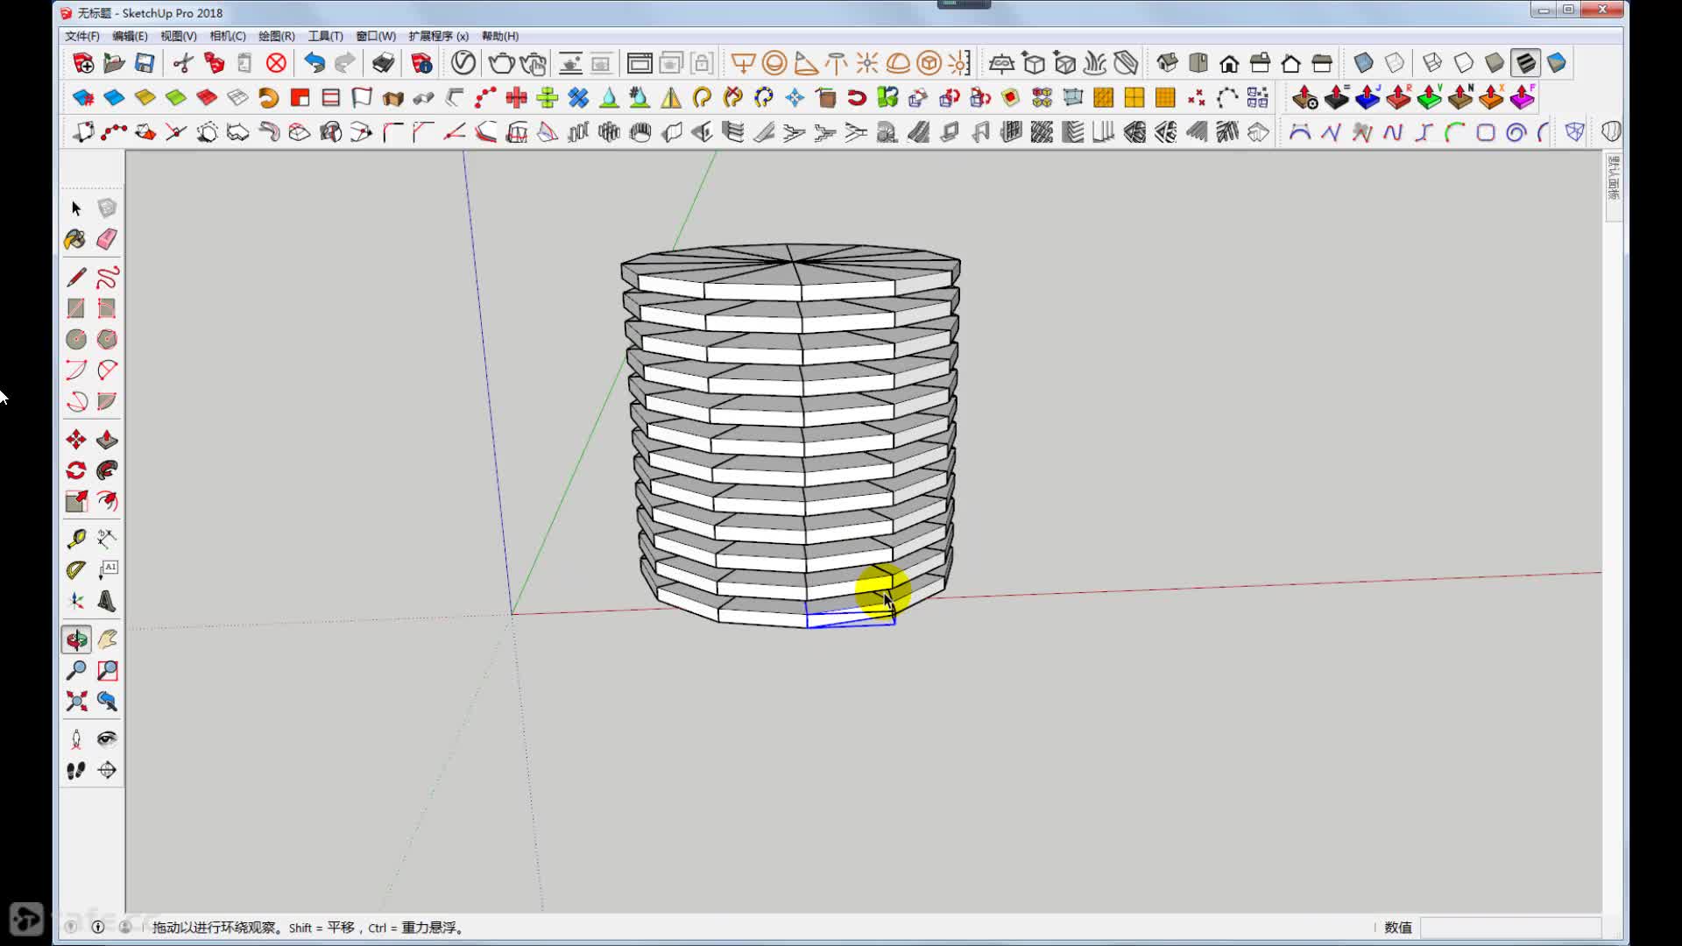Click the Cut scissors icon
The image size is (1682, 946).
pos(183,63)
